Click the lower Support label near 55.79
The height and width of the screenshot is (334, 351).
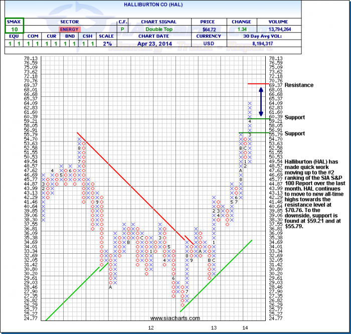pos(295,133)
